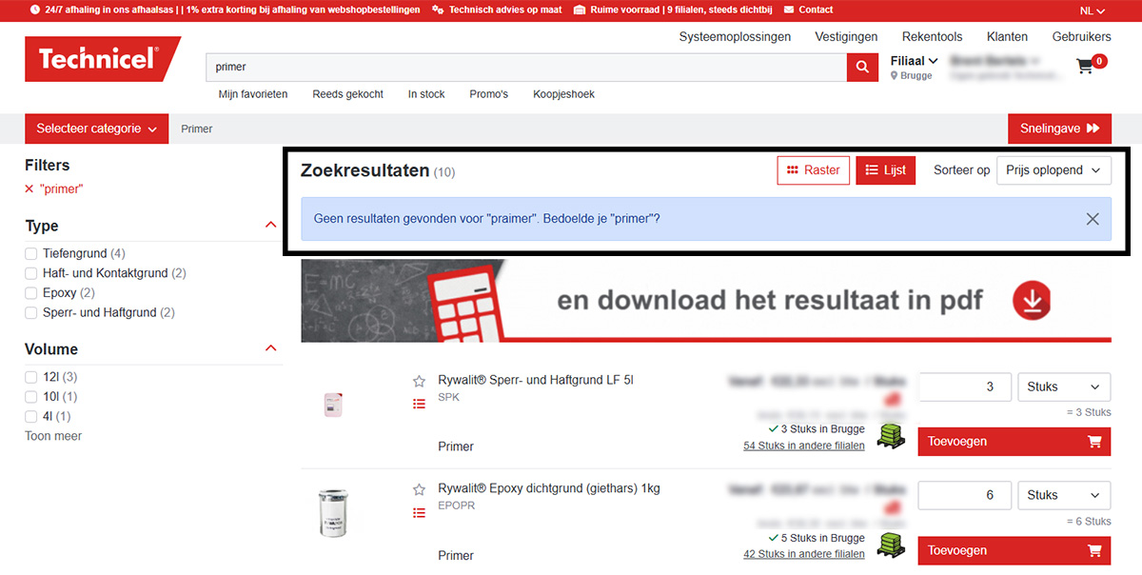
Task: Open Epoxy dichtgrund product thumbnail
Action: pyautogui.click(x=333, y=513)
